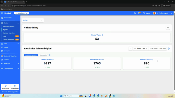Open the browser tab search dropdown
The width and height of the screenshot is (175, 98).
(2, 2)
